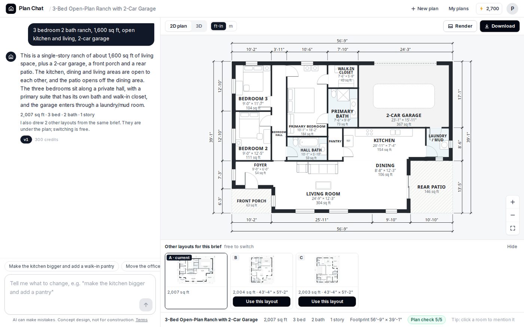The image size is (524, 327).
Task: Start a New plan
Action: coord(424,9)
